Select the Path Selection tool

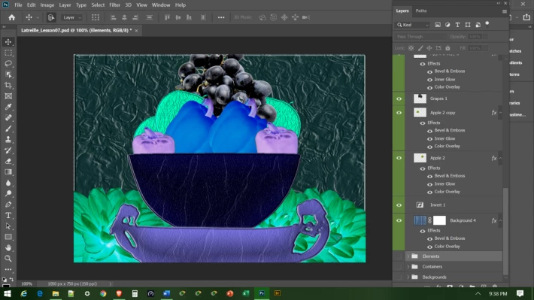click(8, 226)
